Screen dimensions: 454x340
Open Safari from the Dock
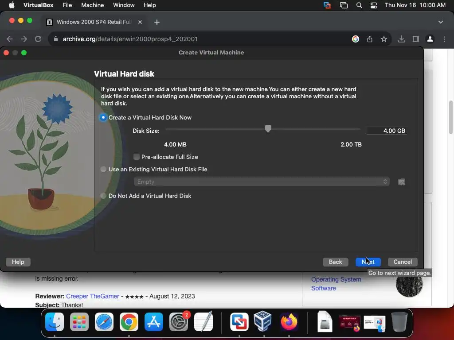point(104,322)
